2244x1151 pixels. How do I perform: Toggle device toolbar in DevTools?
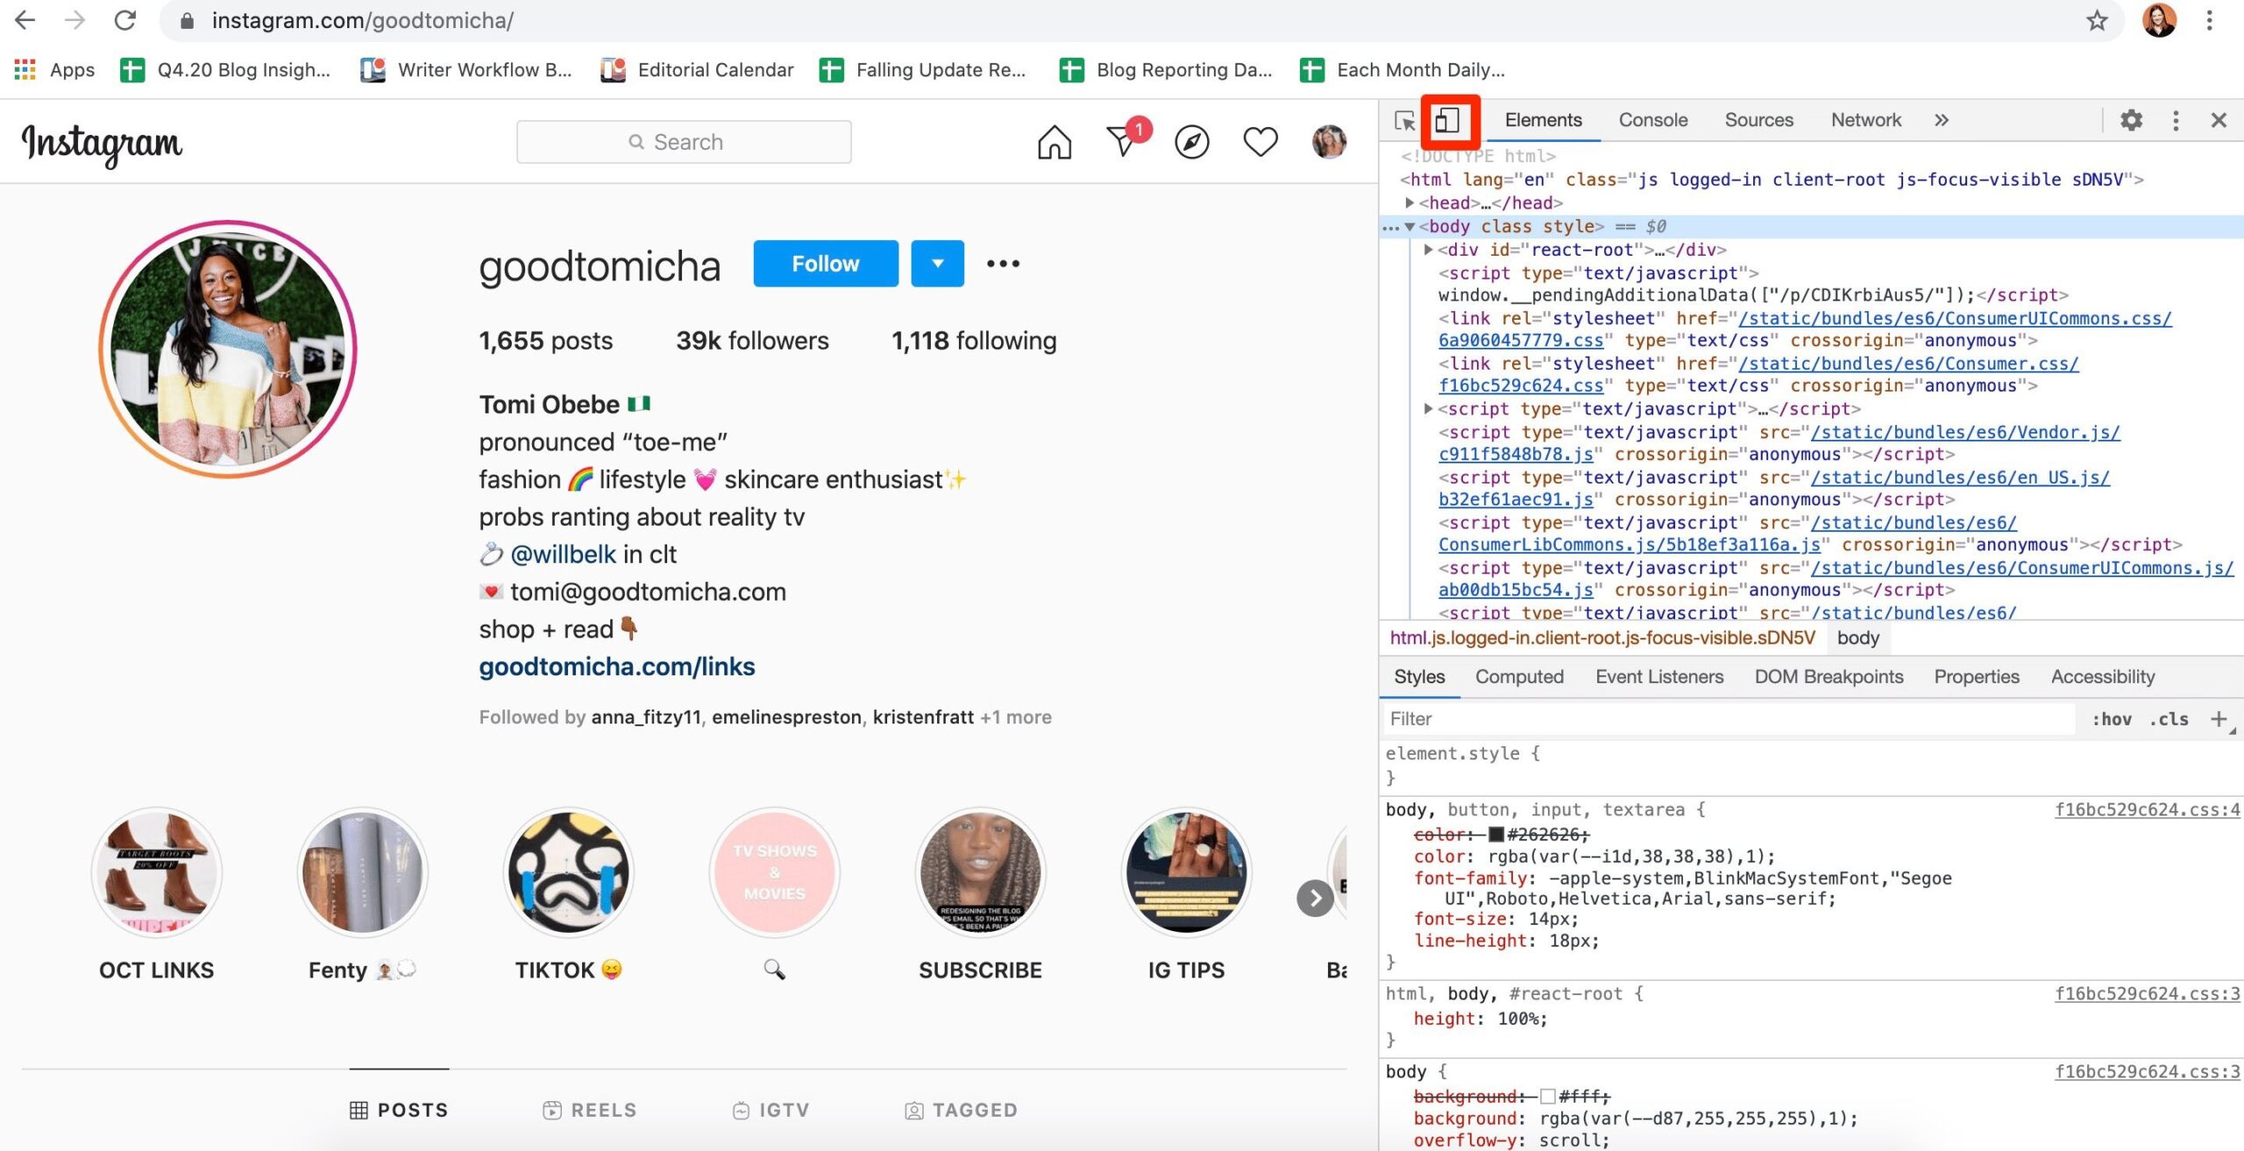pyautogui.click(x=1447, y=120)
